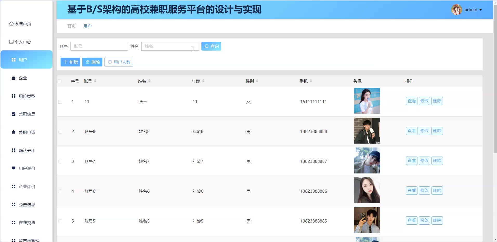Click the clipboard icon for 兼职申请
The width and height of the screenshot is (497, 242).
click(14, 132)
